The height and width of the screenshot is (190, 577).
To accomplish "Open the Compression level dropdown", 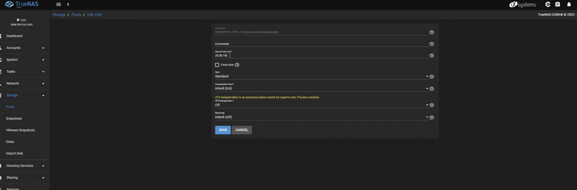I will click(320, 89).
